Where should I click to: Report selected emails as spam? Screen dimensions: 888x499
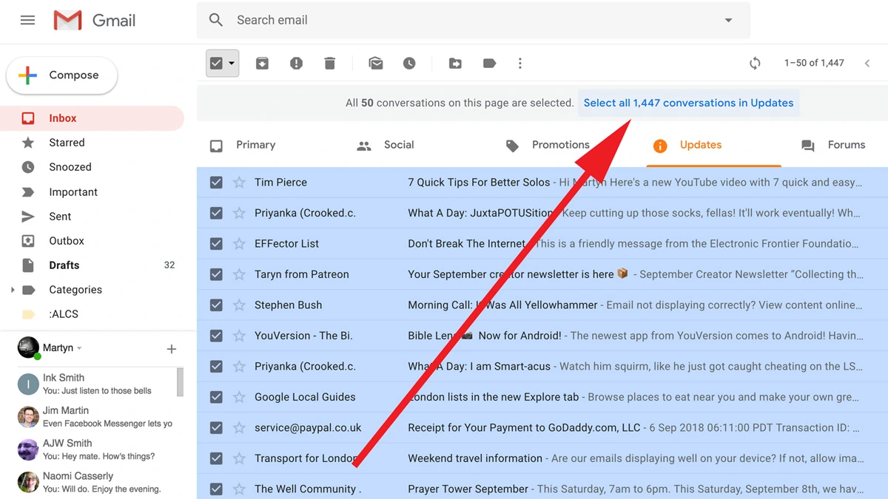coord(296,64)
